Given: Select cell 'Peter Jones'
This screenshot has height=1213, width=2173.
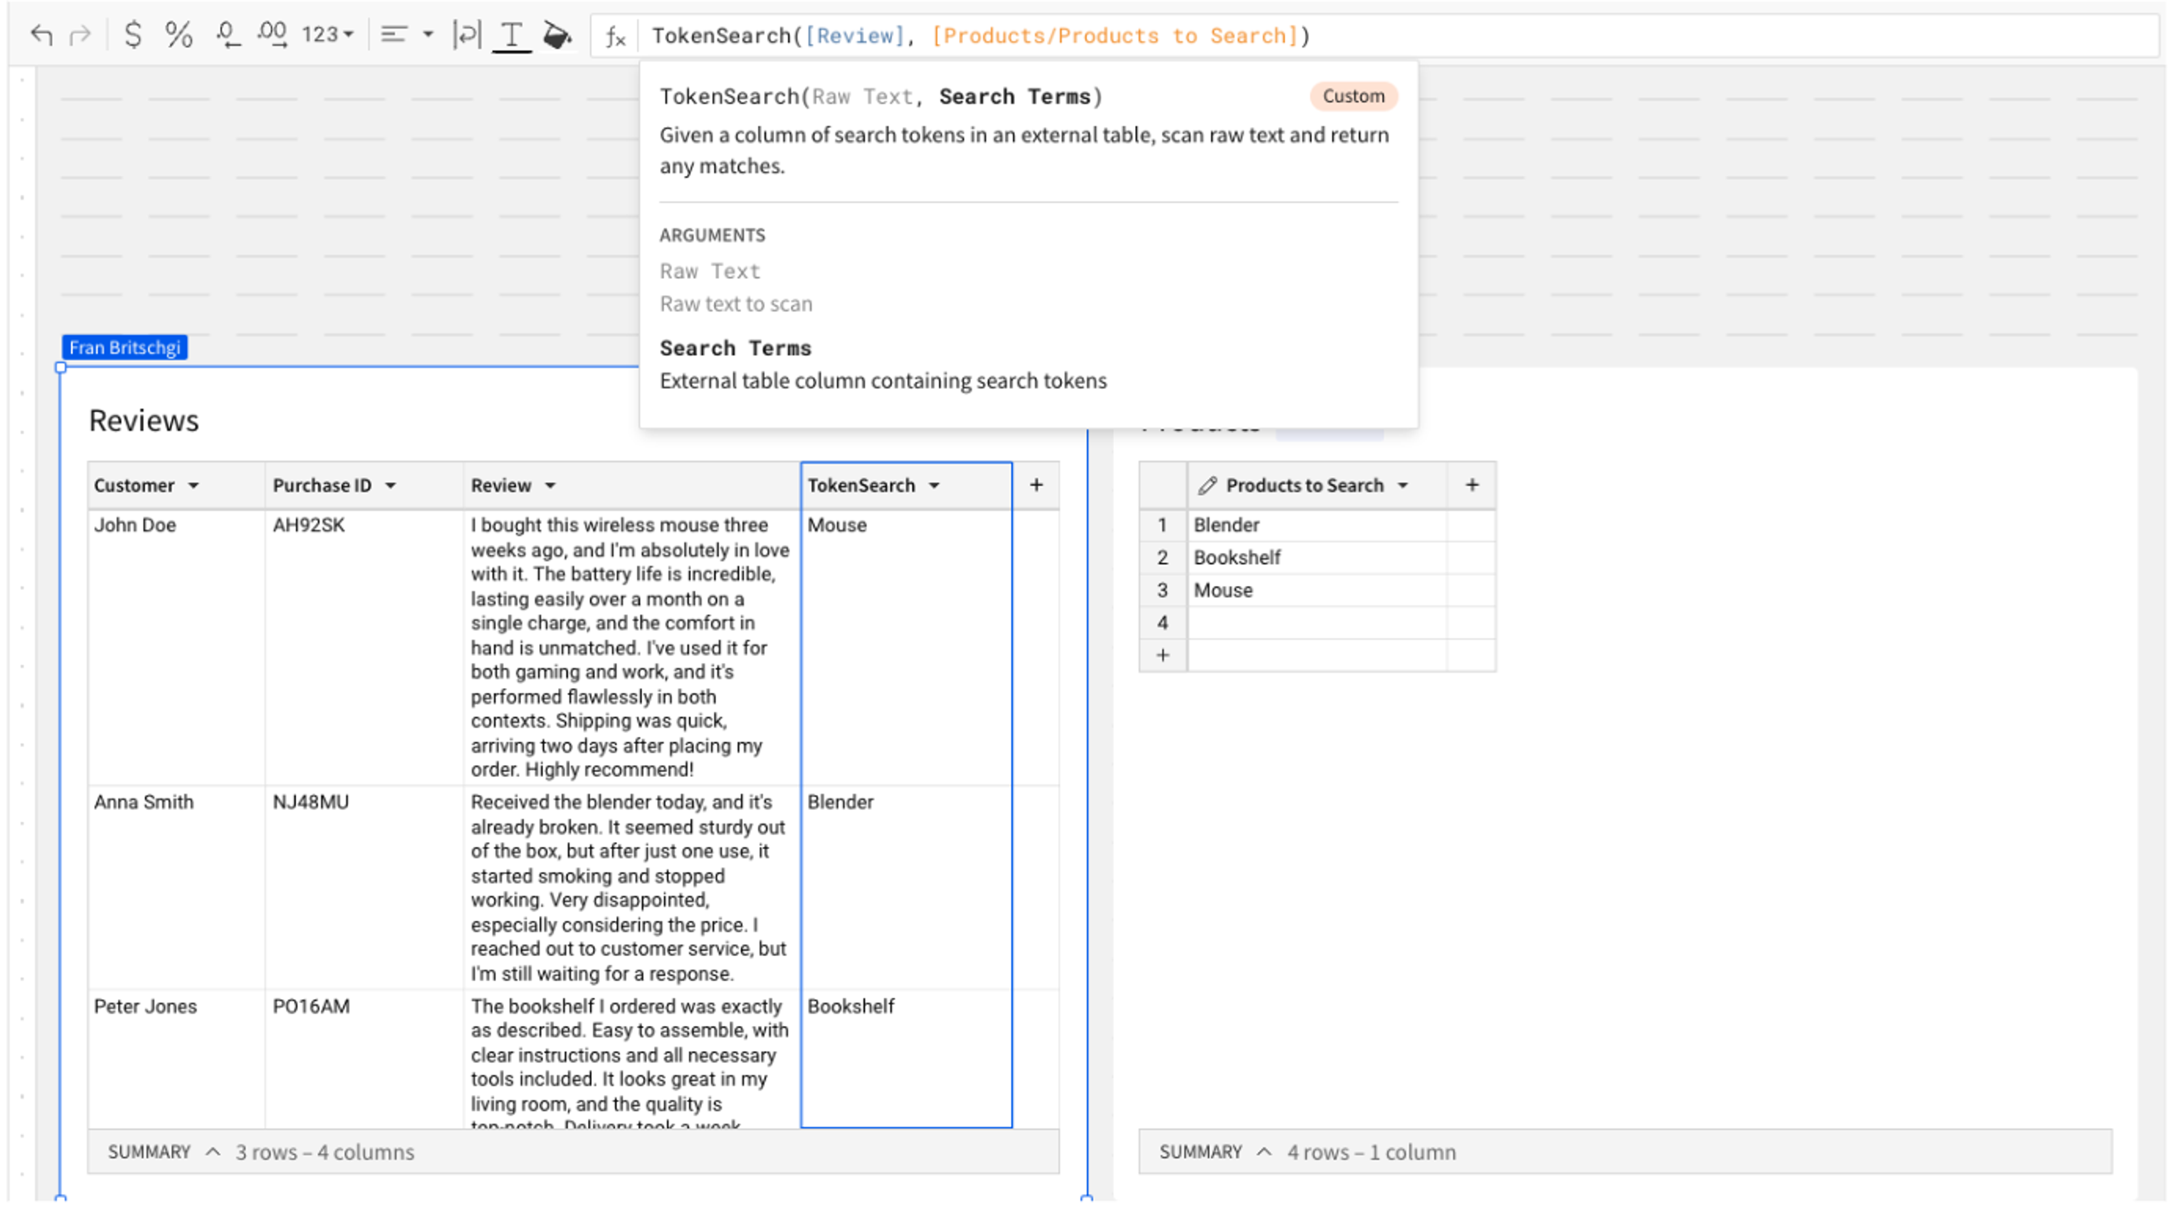Looking at the screenshot, I should click(x=177, y=1059).
